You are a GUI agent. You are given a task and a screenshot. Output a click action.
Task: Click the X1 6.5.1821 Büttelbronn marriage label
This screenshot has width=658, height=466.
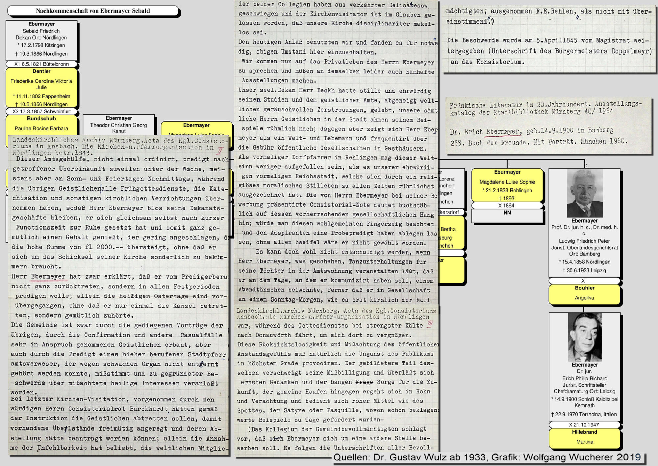click(41, 64)
